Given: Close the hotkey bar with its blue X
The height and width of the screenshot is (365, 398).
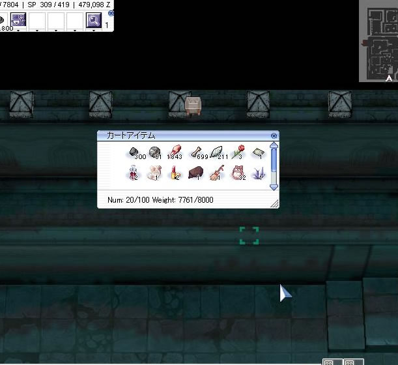Looking at the screenshot, I should pos(111,13).
